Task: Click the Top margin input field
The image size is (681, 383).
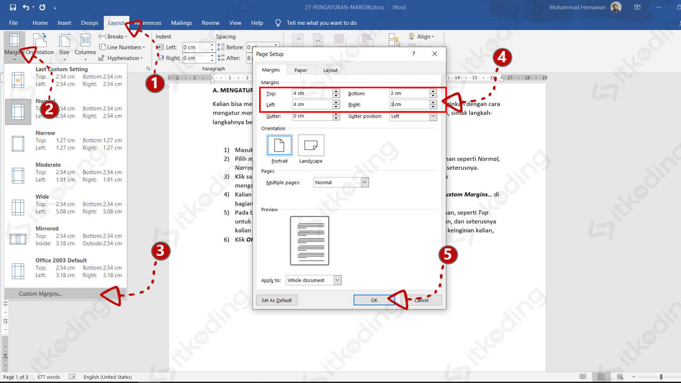Action: (x=312, y=93)
